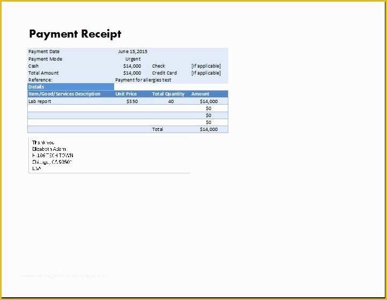Viewport: 387px width, 300px height.
Task: Select the June 15,2015 date value
Action: 132,52
